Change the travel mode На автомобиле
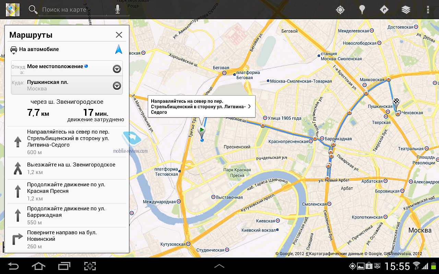 click(x=34, y=49)
